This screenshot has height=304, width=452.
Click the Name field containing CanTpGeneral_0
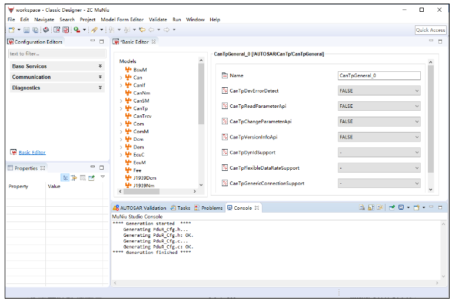[379, 75]
